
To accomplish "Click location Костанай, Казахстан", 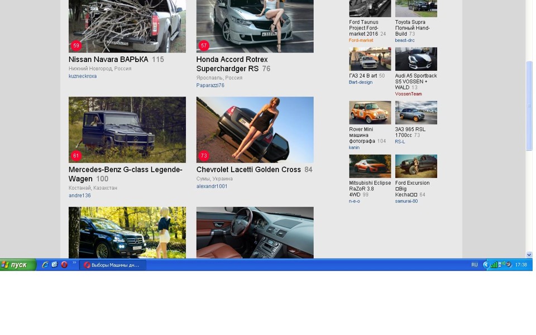I will point(93,188).
